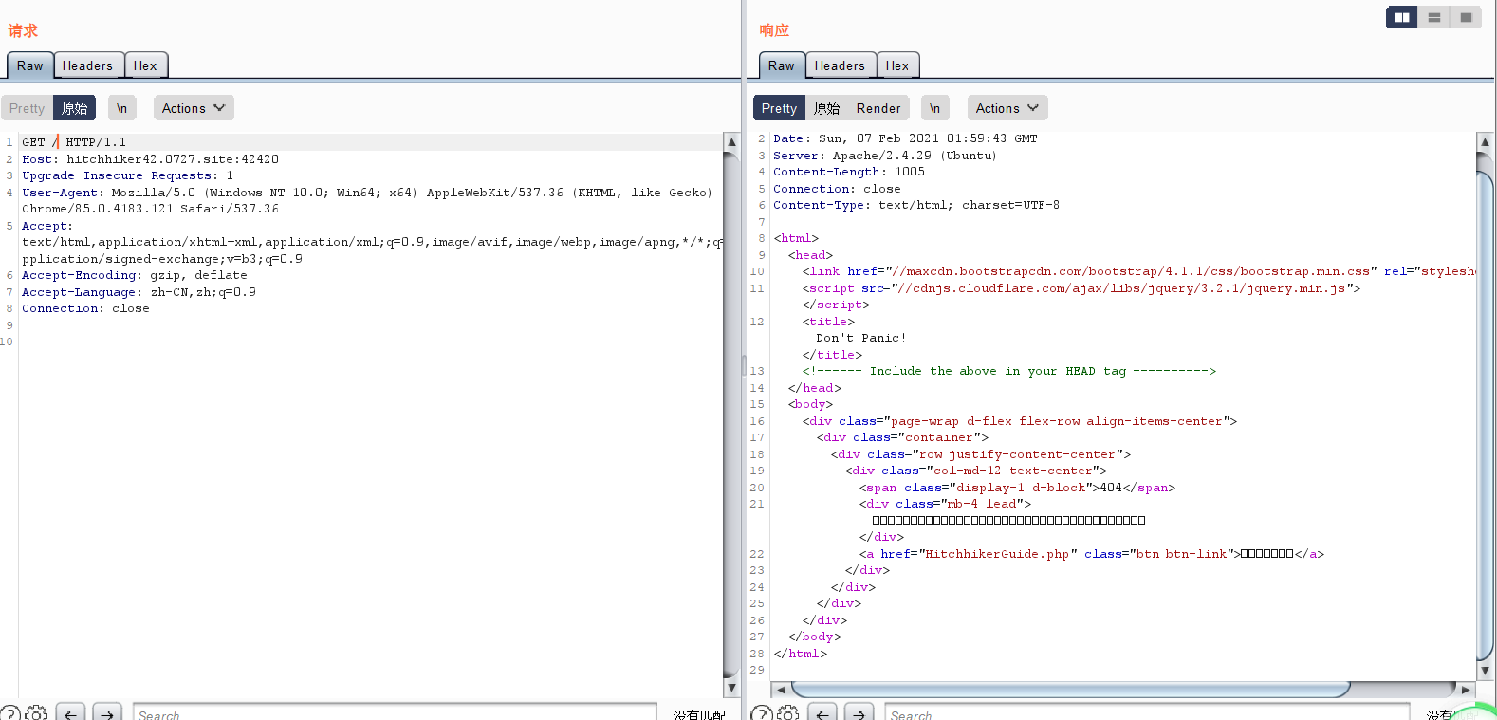Select response Raw tab

pyautogui.click(x=782, y=65)
